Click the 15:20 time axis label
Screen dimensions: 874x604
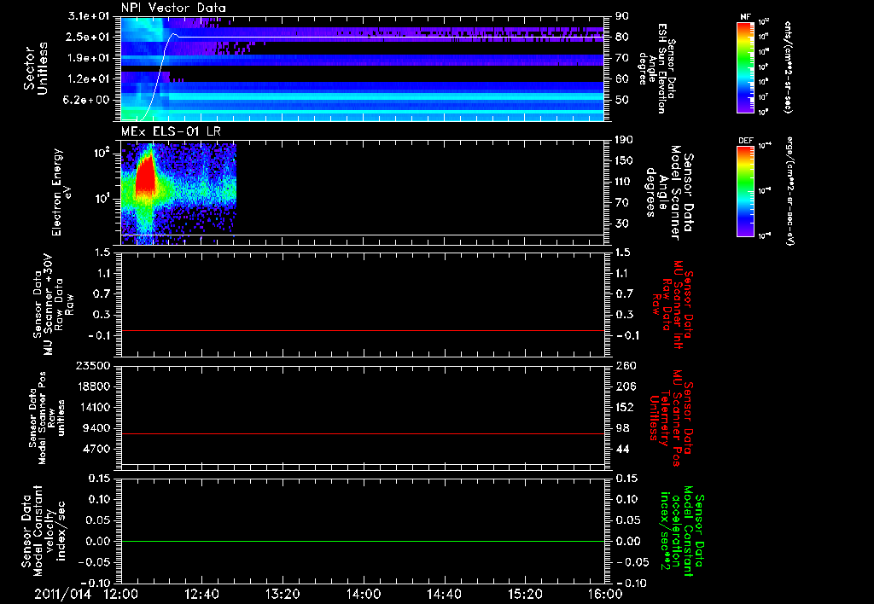[x=525, y=595]
